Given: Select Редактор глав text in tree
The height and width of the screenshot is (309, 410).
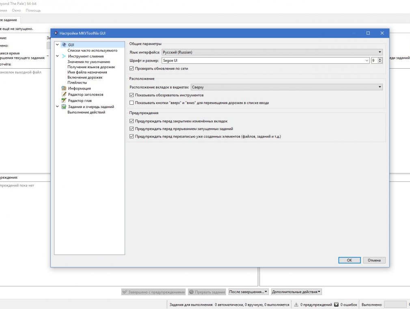Looking at the screenshot, I should point(80,100).
